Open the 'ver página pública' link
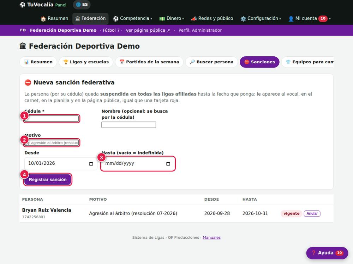This screenshot has width=353, height=264. [148, 30]
